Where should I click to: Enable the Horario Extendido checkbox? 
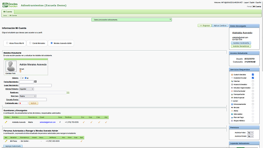(x=253, y=85)
